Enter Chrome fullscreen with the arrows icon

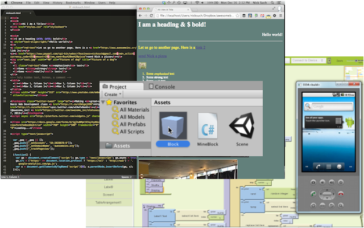(x=274, y=9)
